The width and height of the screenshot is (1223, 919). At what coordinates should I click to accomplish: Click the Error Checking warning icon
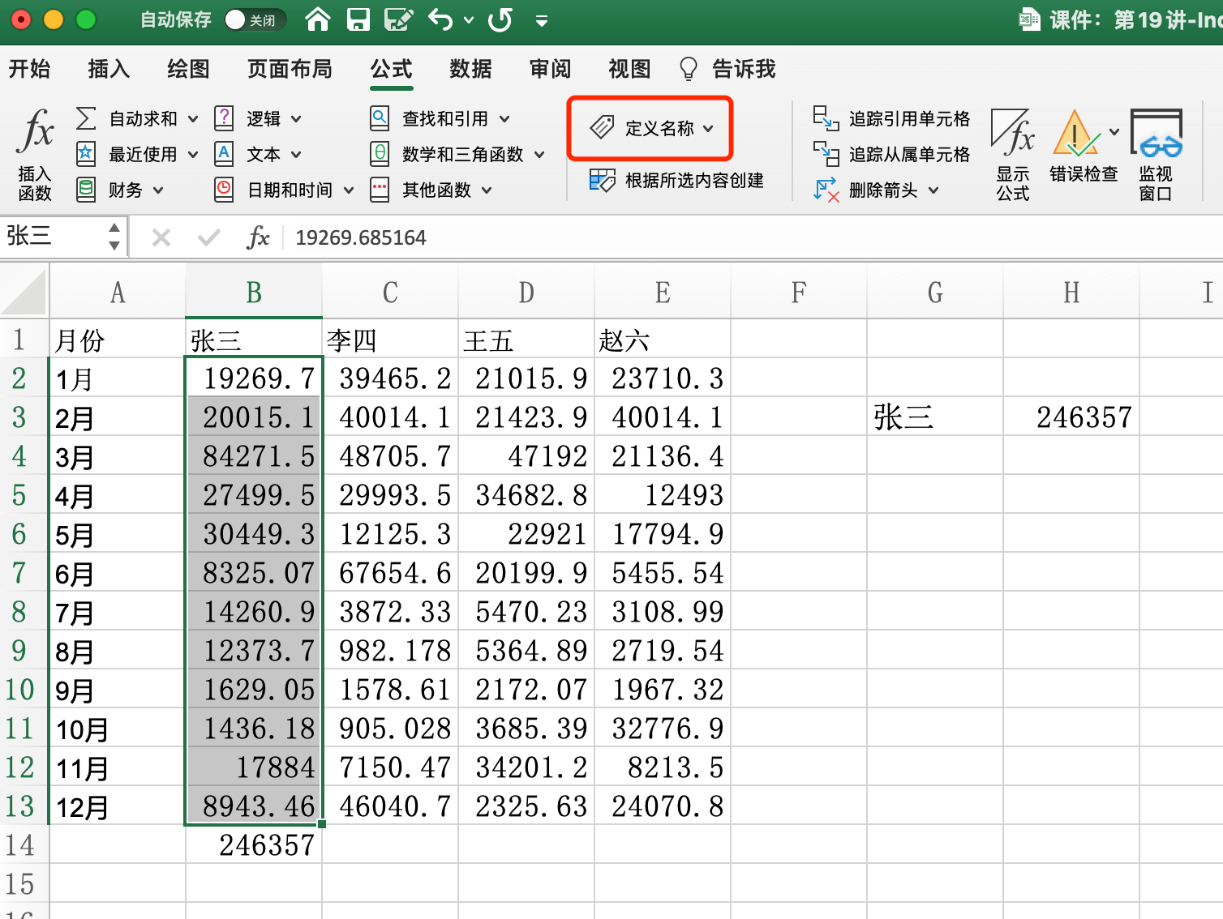(1075, 133)
